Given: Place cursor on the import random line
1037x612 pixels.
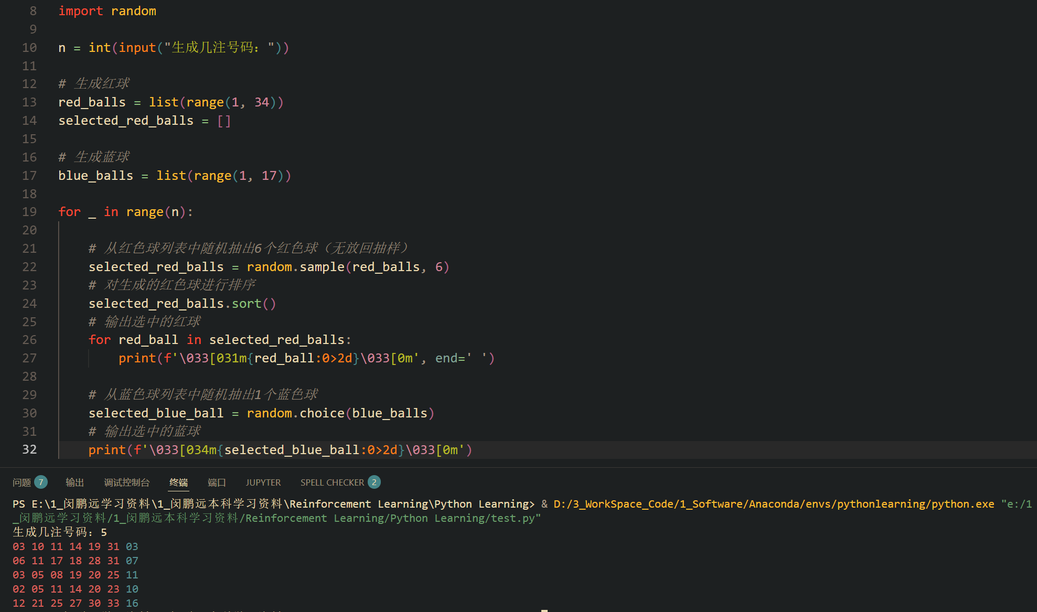Looking at the screenshot, I should pos(107,11).
